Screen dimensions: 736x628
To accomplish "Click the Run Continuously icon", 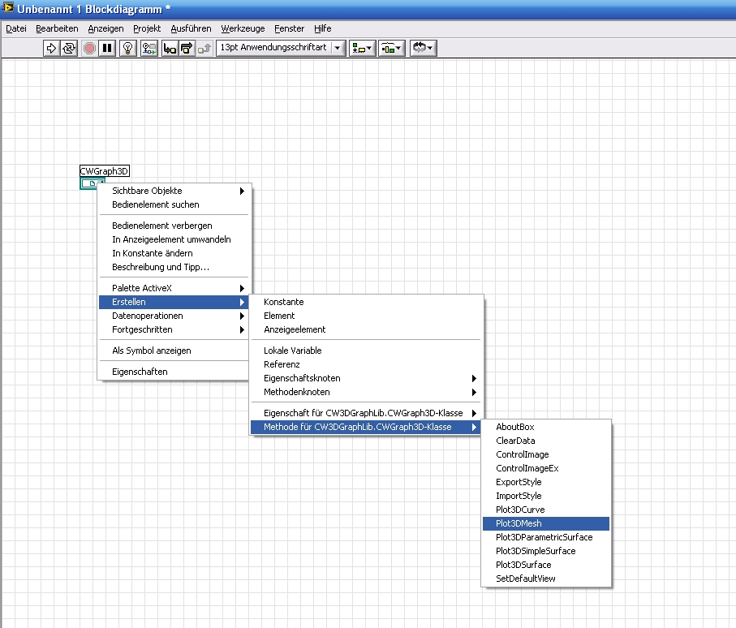I will coord(69,48).
